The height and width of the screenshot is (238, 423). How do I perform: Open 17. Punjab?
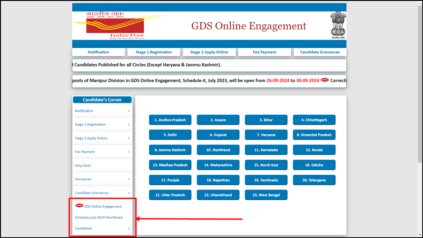(x=170, y=180)
